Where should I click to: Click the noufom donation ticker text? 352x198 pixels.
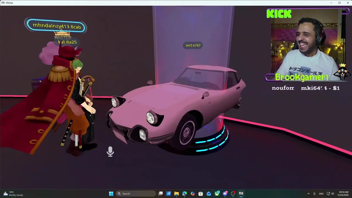[x=283, y=88]
